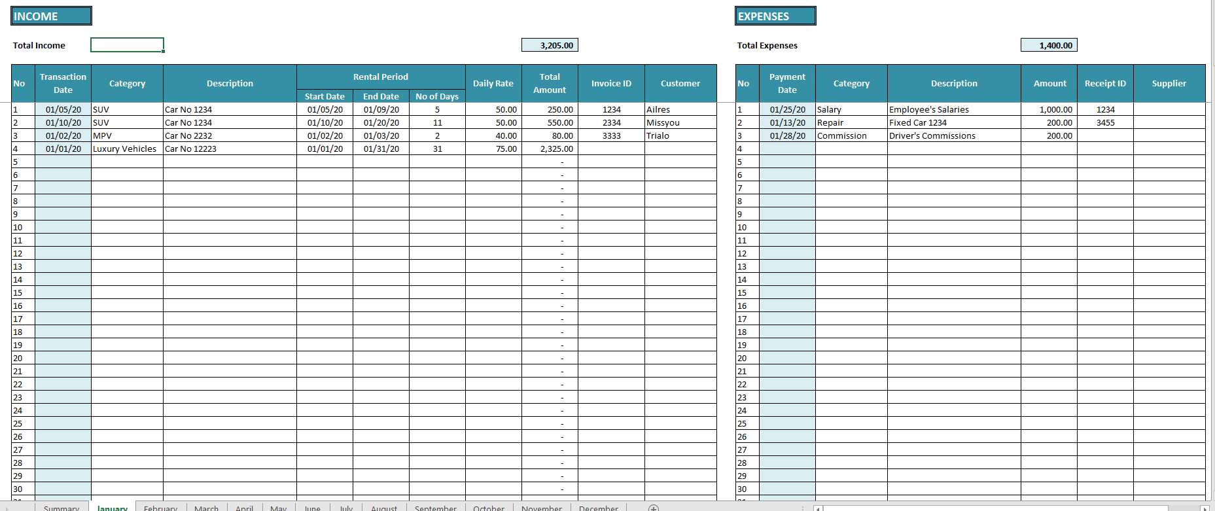Select the INCOME title header
Screen dimensions: 1215x511
tap(51, 16)
